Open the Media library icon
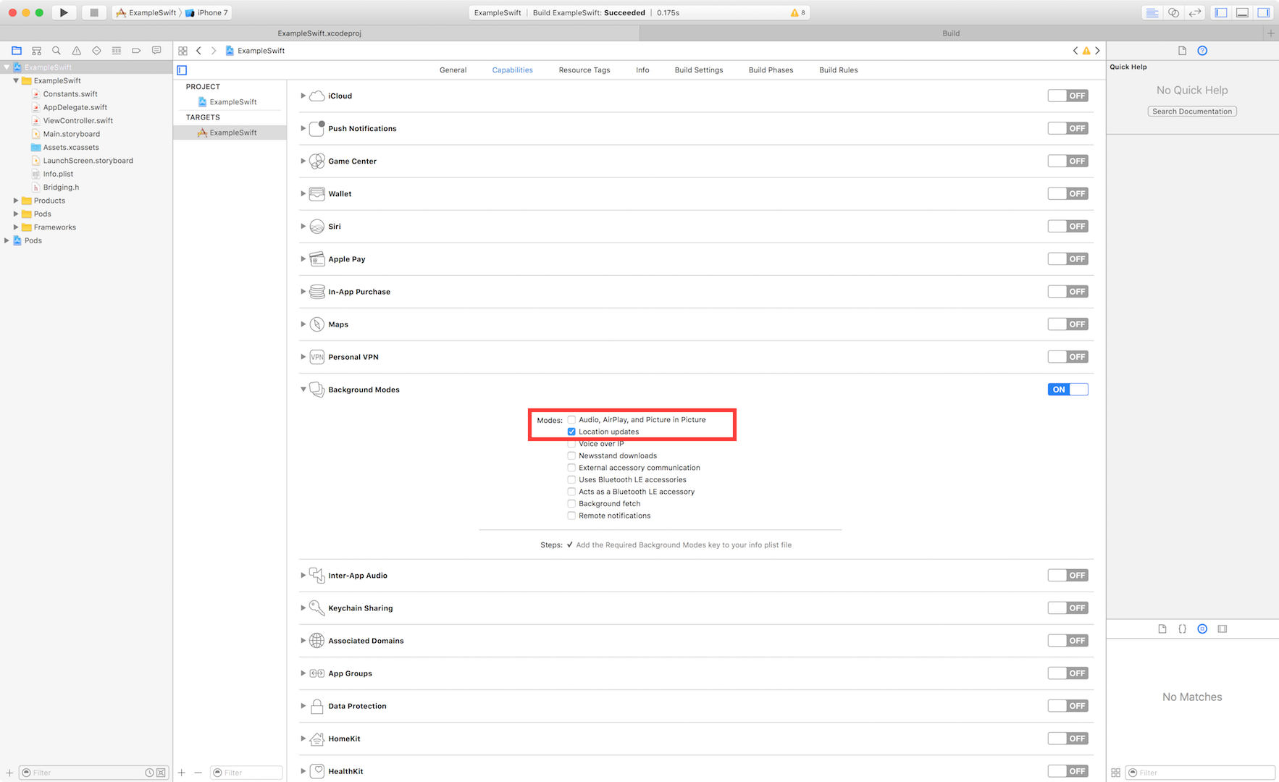The width and height of the screenshot is (1279, 782). pos(1223,629)
